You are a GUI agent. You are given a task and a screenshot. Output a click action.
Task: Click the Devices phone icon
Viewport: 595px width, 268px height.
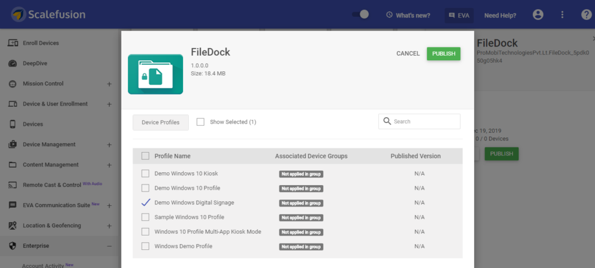click(x=13, y=124)
